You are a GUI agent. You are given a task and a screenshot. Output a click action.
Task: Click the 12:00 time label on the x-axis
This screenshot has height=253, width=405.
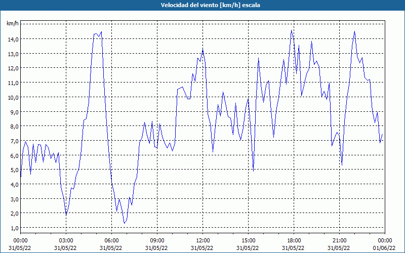pyautogui.click(x=203, y=241)
